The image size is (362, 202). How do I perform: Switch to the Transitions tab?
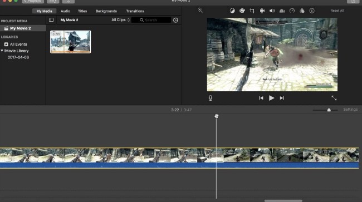point(135,11)
